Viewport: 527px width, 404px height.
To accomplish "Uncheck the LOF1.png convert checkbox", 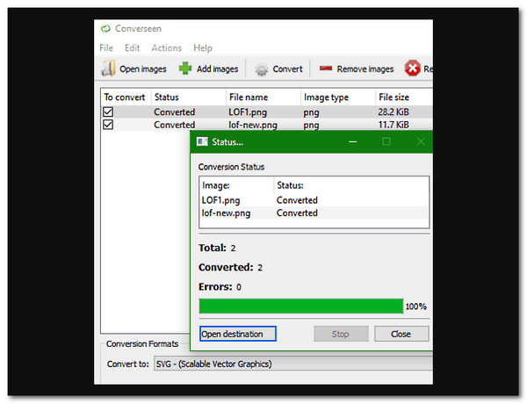I will 108,112.
